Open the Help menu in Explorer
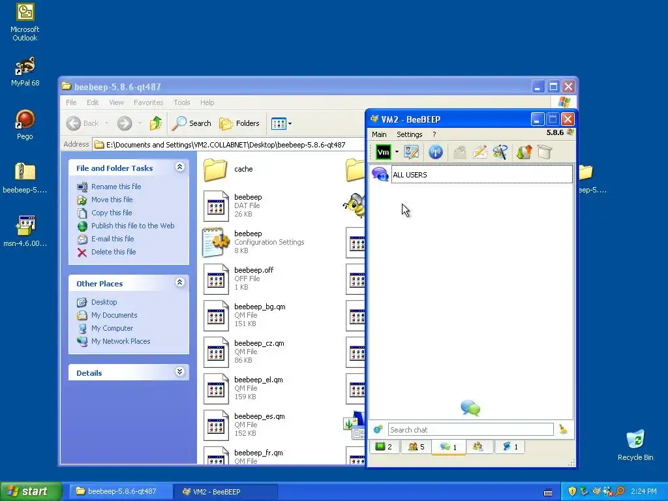Screen dimensions: 668x501 207,102
